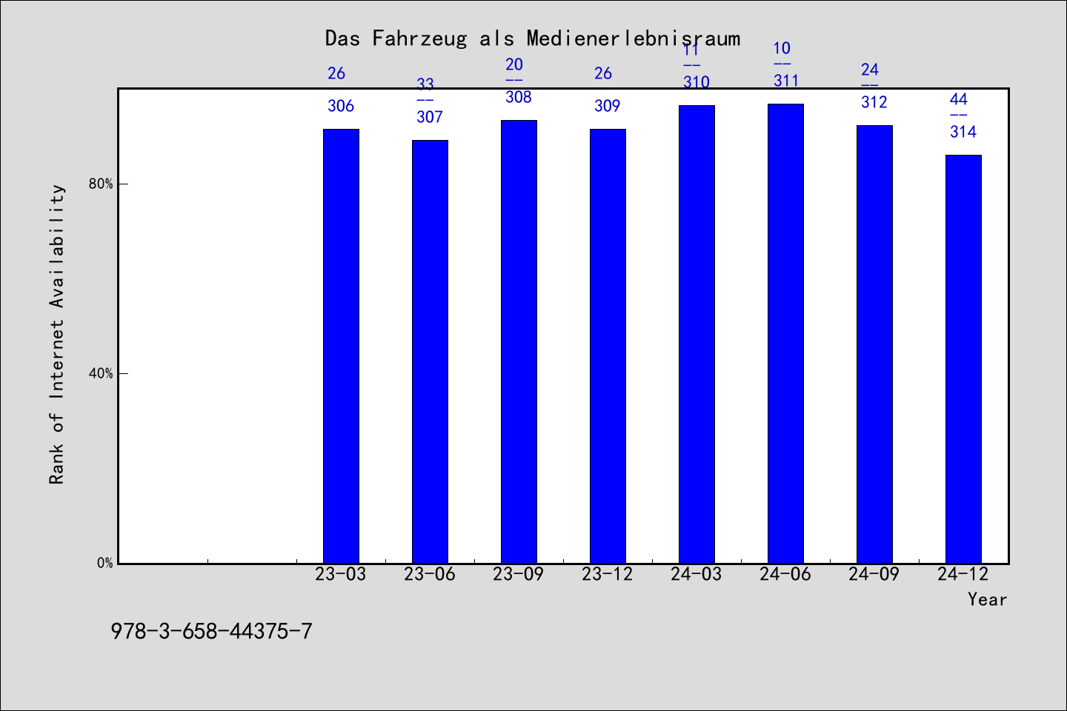This screenshot has width=1067, height=711.
Task: Pick the tallest bar at 24-06
Action: click(785, 333)
